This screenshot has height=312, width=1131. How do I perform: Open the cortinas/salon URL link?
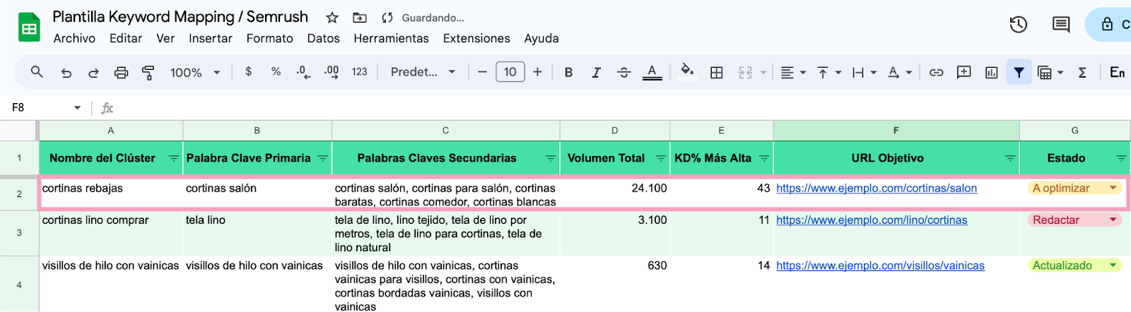pos(876,188)
